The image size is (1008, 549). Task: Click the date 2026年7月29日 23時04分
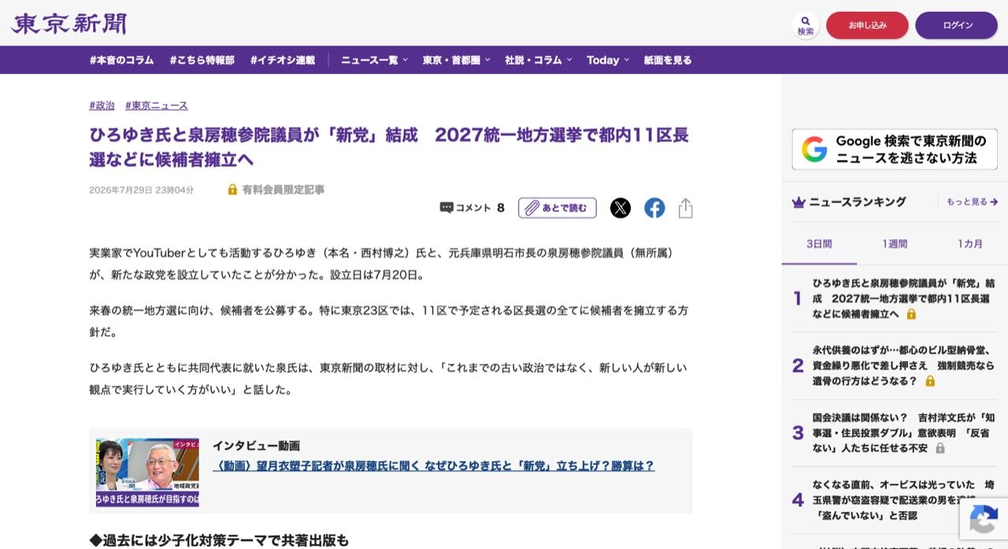(x=142, y=190)
